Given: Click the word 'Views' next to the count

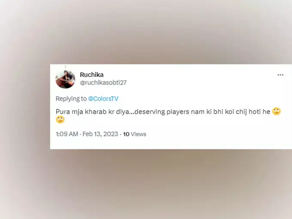Looking at the screenshot, I should 138,134.
